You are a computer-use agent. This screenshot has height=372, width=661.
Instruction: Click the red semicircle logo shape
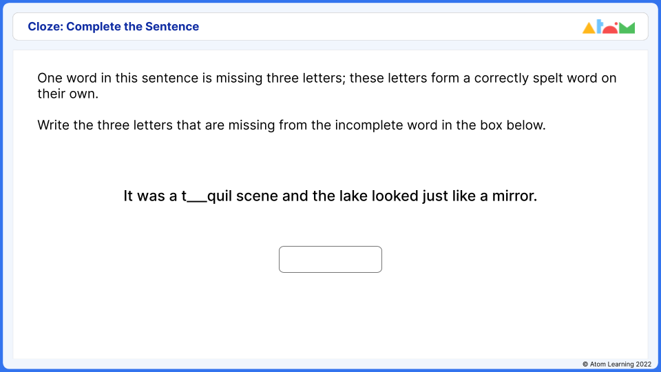tap(610, 28)
